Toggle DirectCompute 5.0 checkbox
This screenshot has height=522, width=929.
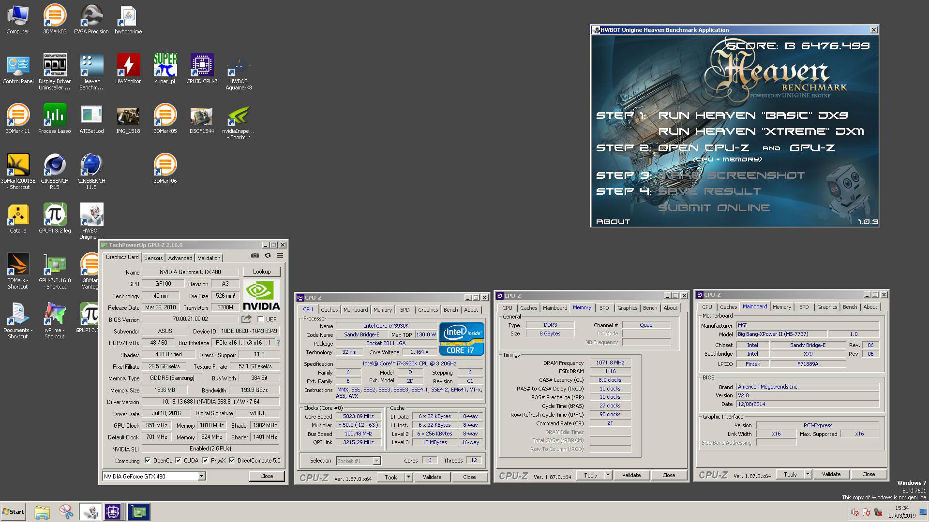click(x=232, y=461)
